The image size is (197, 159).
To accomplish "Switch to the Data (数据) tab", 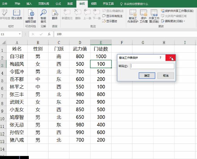I will [x=70, y=4].
